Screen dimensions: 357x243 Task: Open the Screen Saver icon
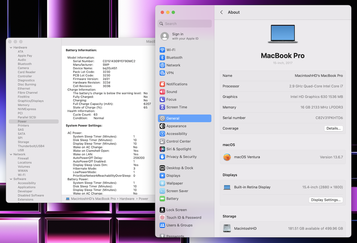[x=162, y=191]
